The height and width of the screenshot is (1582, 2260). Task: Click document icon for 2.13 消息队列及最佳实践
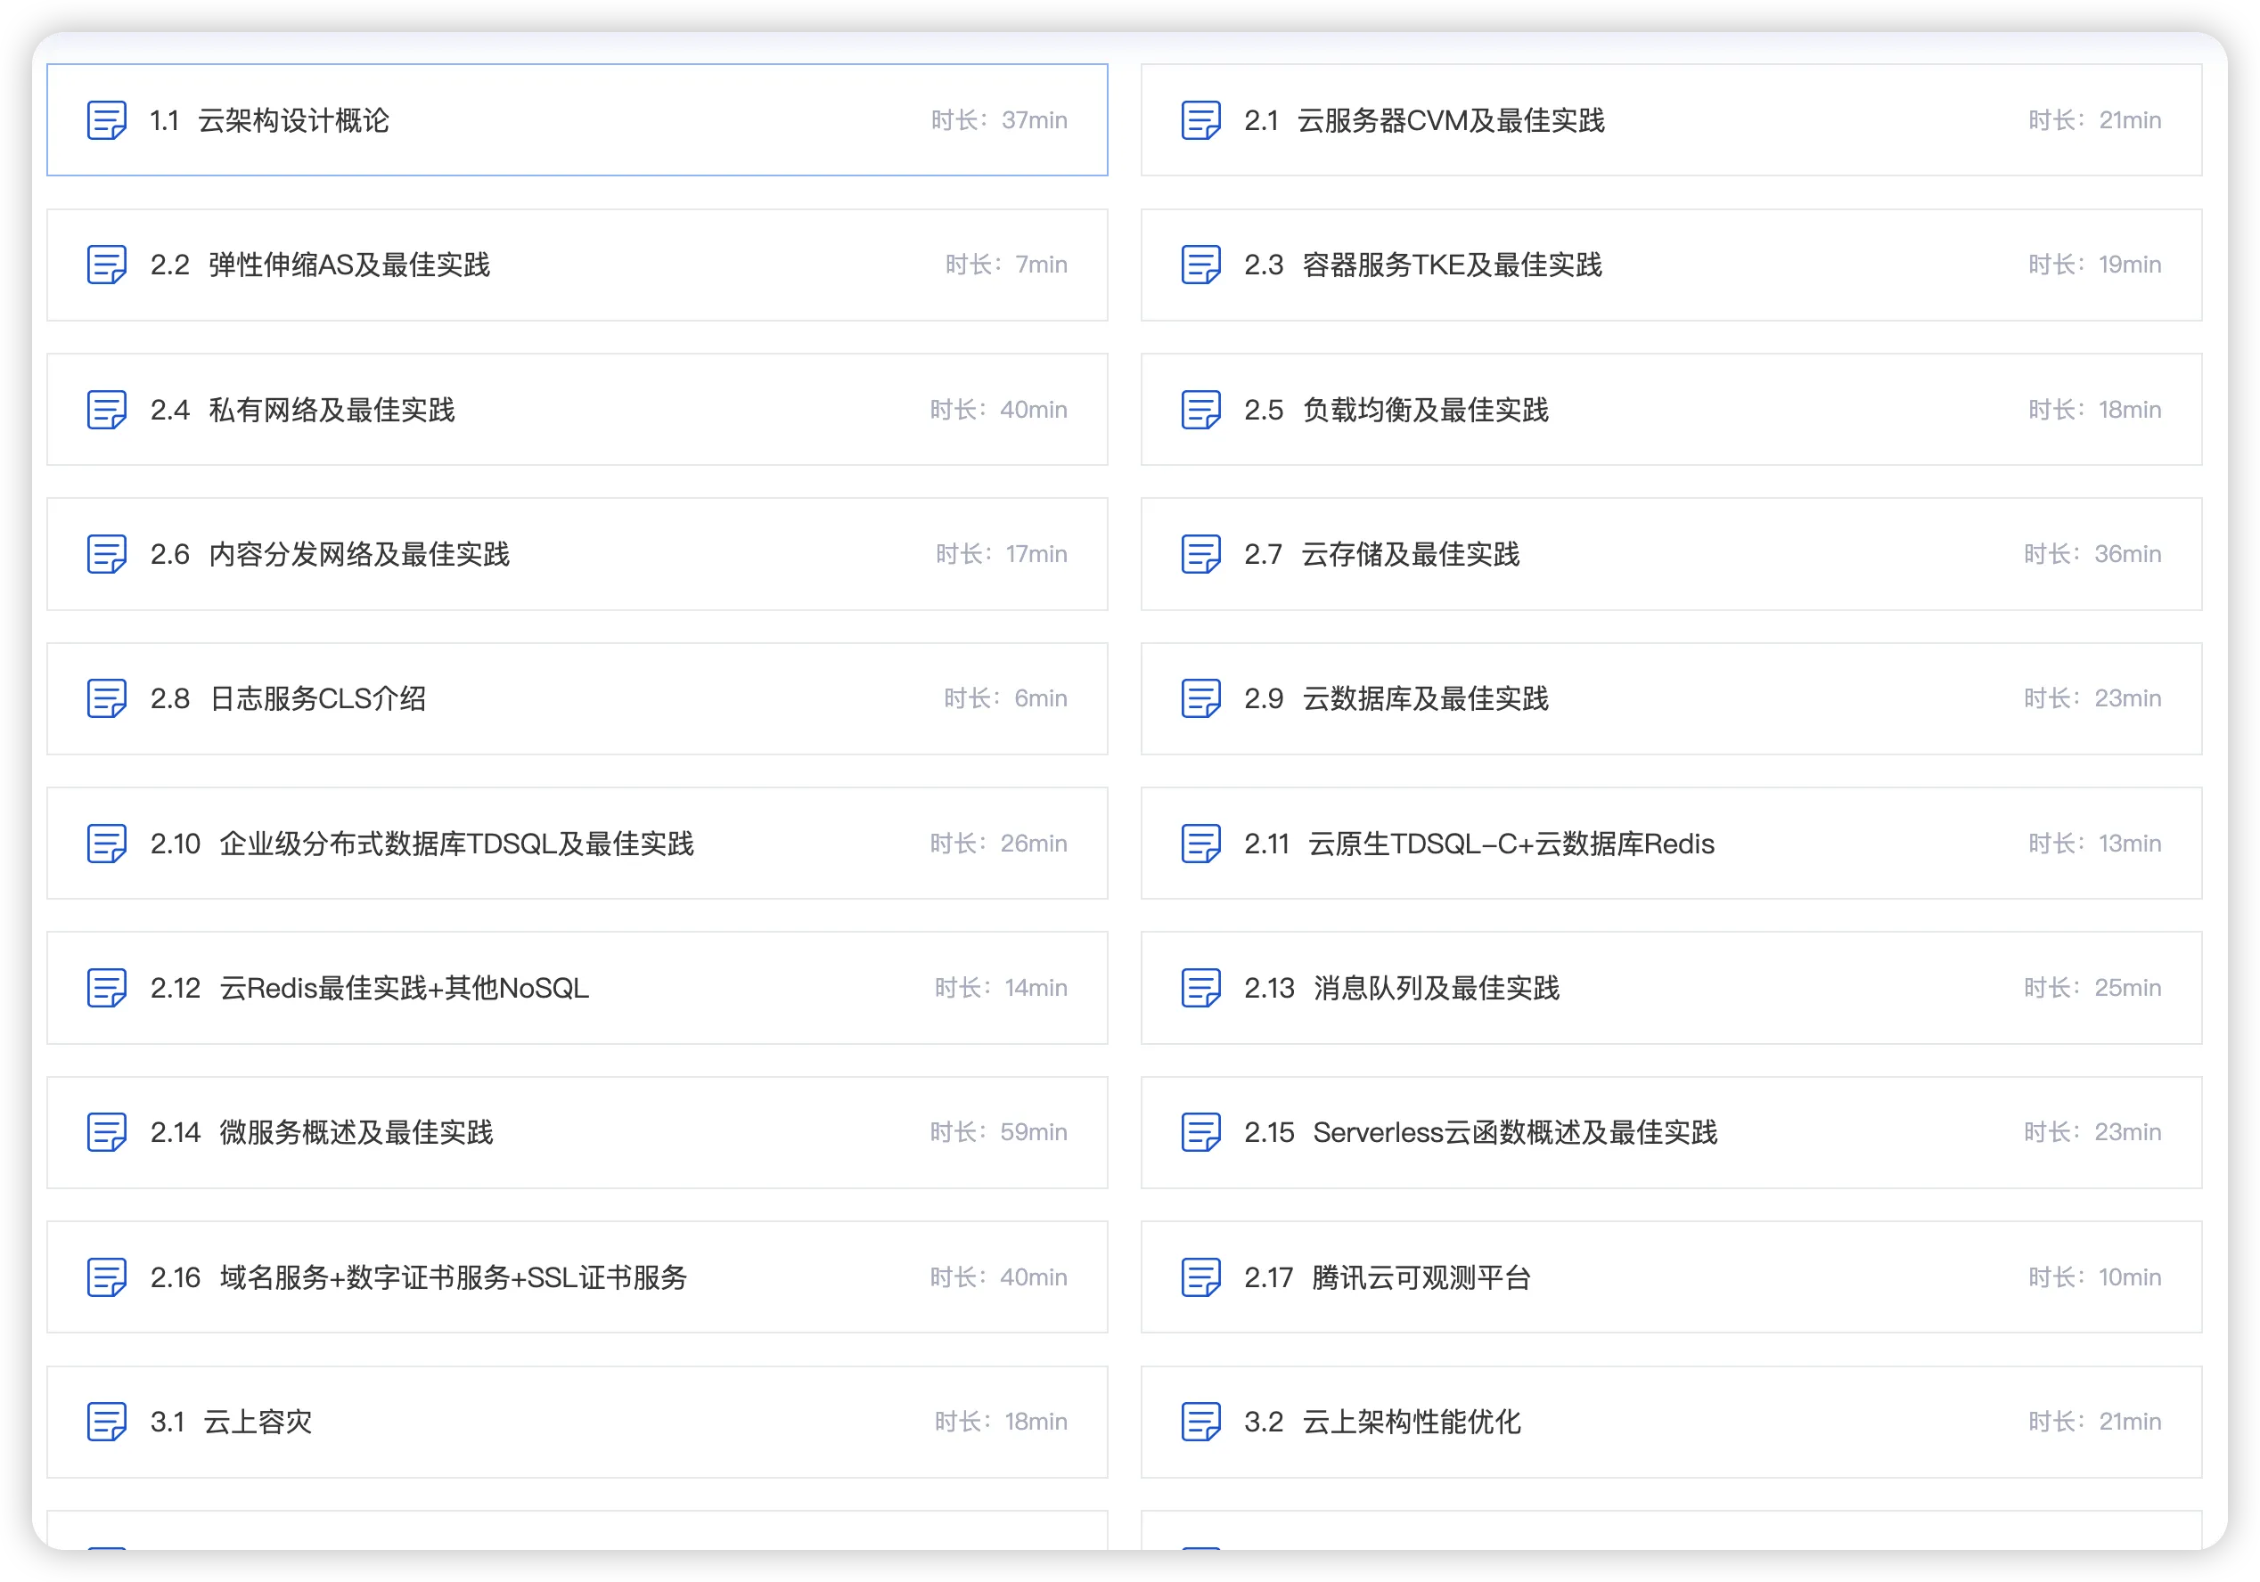1201,988
